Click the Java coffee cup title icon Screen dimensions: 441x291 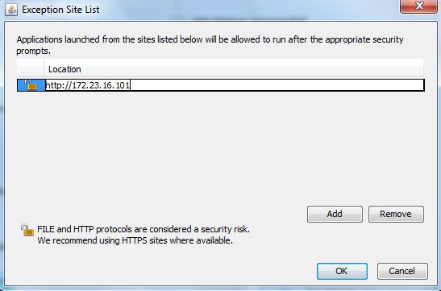pos(11,10)
